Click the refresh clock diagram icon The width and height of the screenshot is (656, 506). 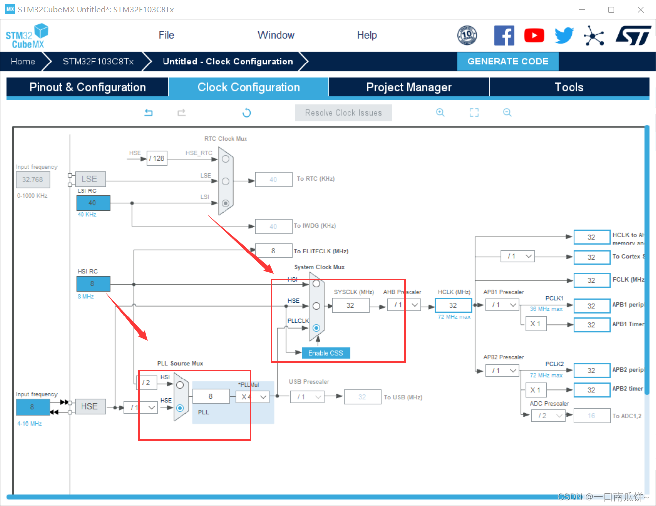pos(246,113)
